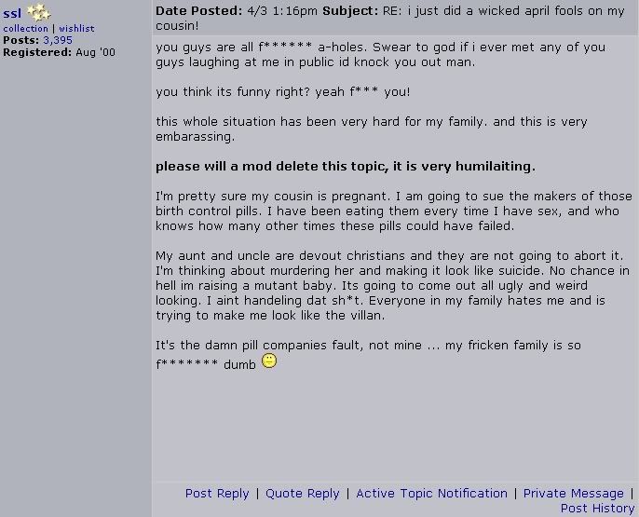Click the bold Posts label in sidebar
Viewport: 639px width, 517px height.
tap(21, 40)
